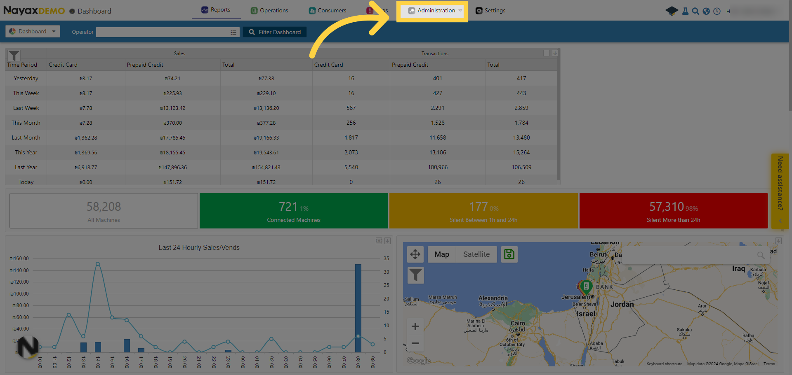Click the lab flask icon
Image resolution: width=792 pixels, height=375 pixels.
685,11
